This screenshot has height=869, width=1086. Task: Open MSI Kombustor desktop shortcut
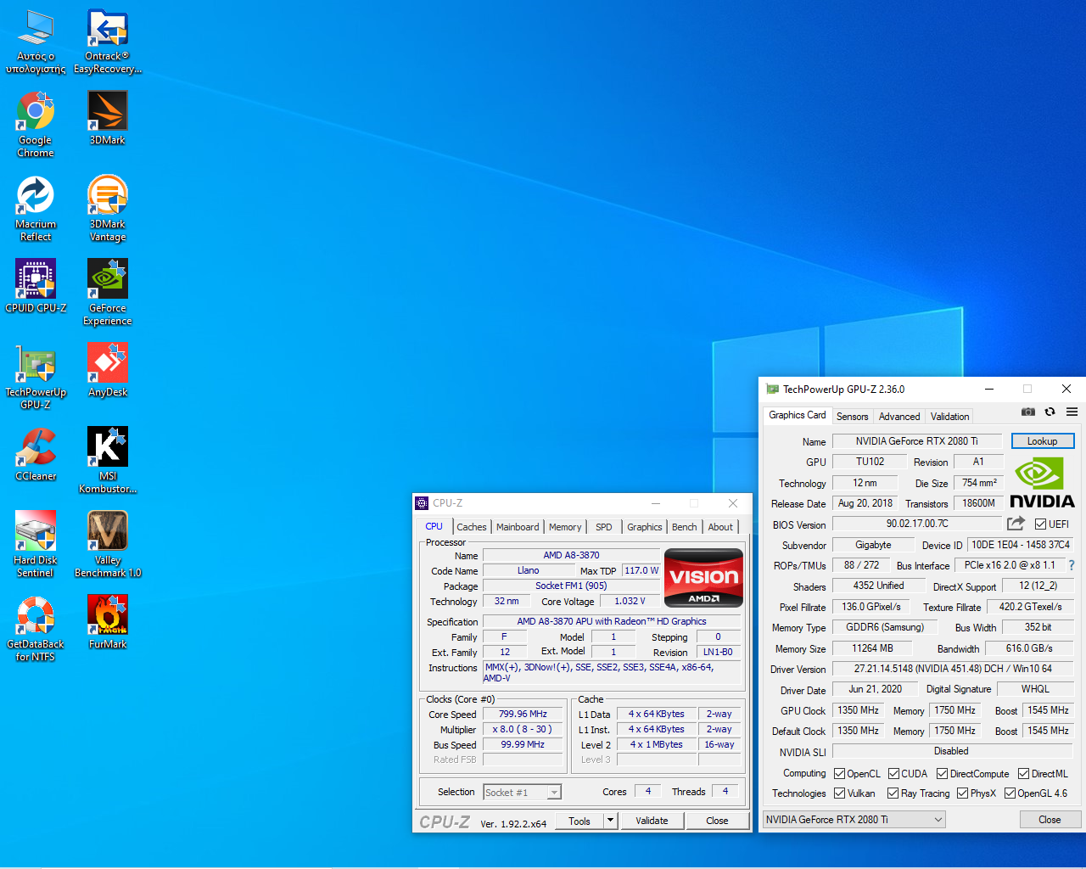pos(108,461)
